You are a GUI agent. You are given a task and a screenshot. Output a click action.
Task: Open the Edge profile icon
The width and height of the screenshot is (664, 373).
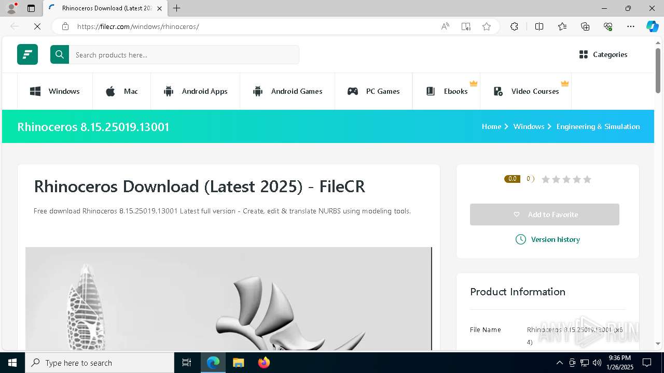(x=11, y=8)
